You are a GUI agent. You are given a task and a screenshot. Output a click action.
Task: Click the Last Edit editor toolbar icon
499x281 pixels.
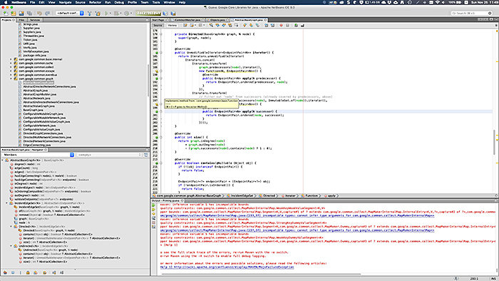(185, 25)
